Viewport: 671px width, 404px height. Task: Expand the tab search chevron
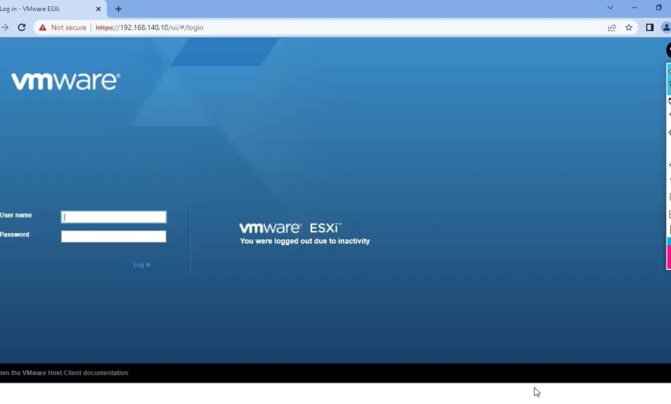610,8
